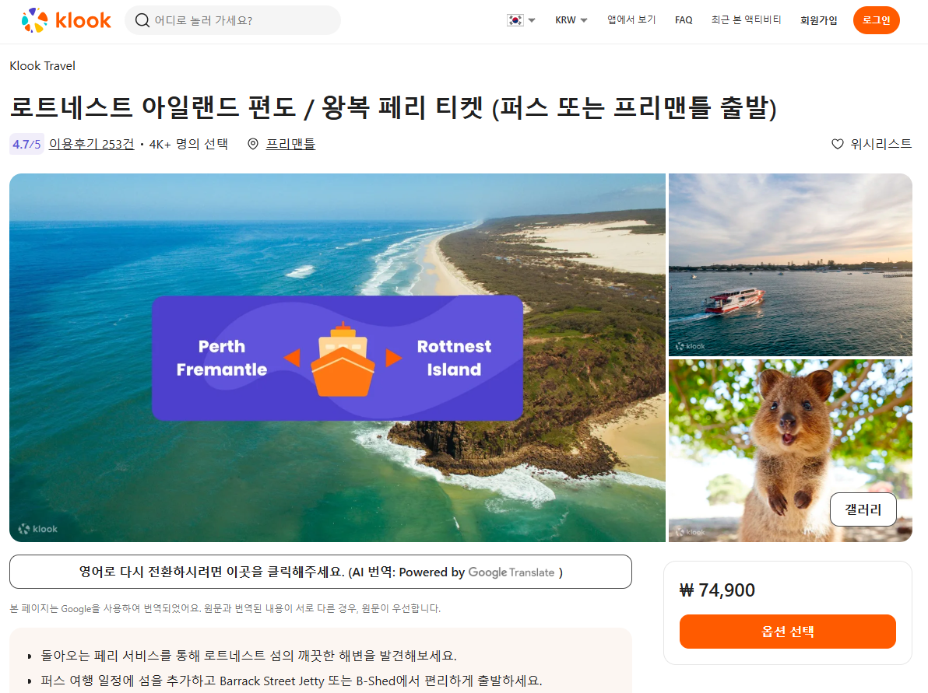Click the Klook logo
928x693 pixels.
coord(65,20)
